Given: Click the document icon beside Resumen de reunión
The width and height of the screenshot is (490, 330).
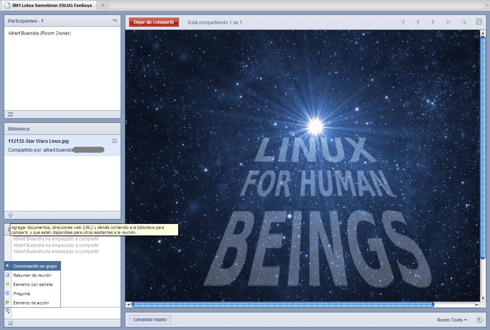Looking at the screenshot, I should click(x=7, y=275).
